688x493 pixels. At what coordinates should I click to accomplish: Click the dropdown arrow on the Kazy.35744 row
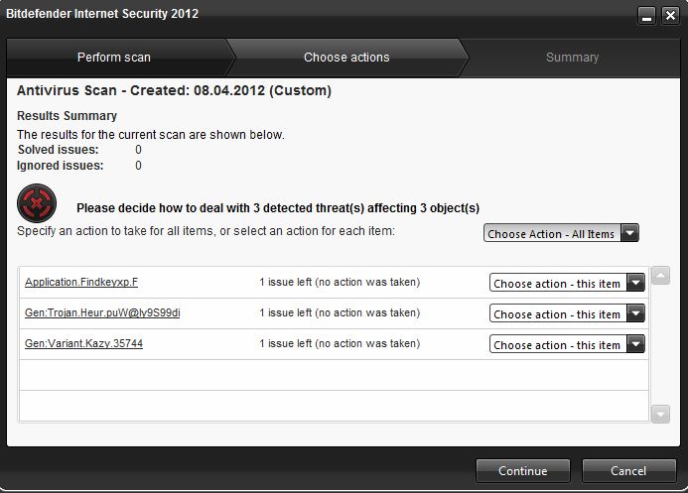[x=635, y=344]
